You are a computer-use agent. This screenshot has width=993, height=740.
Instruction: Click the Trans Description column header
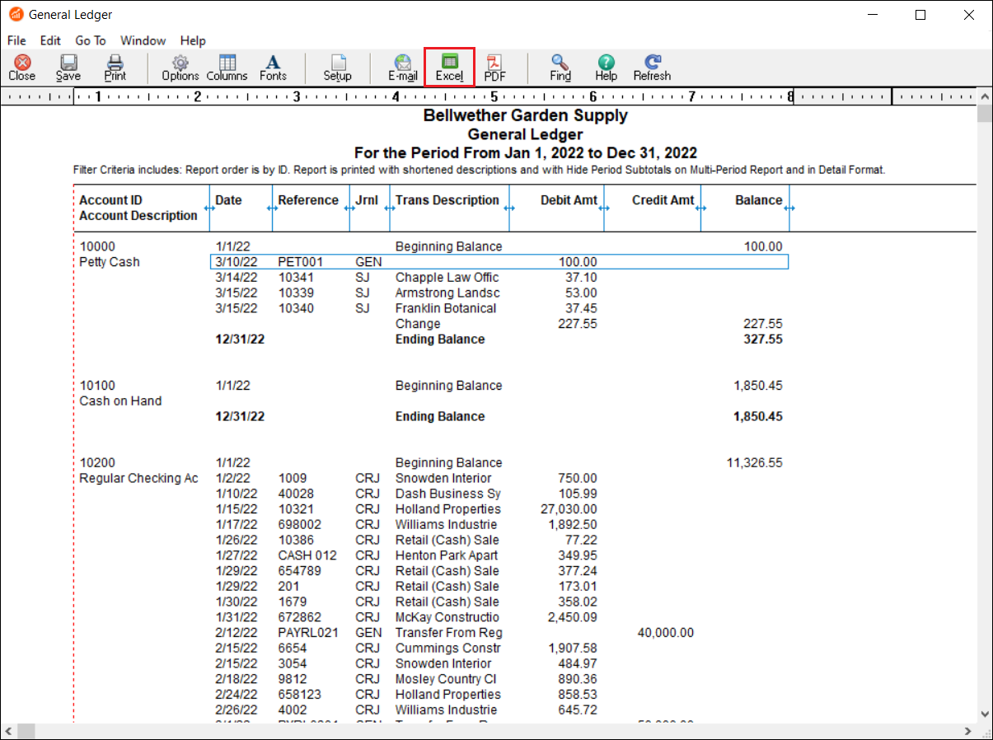447,200
